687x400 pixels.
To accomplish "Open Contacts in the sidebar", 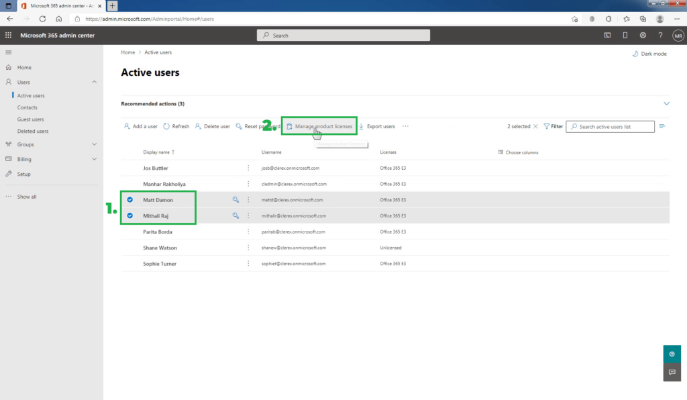I will [27, 107].
